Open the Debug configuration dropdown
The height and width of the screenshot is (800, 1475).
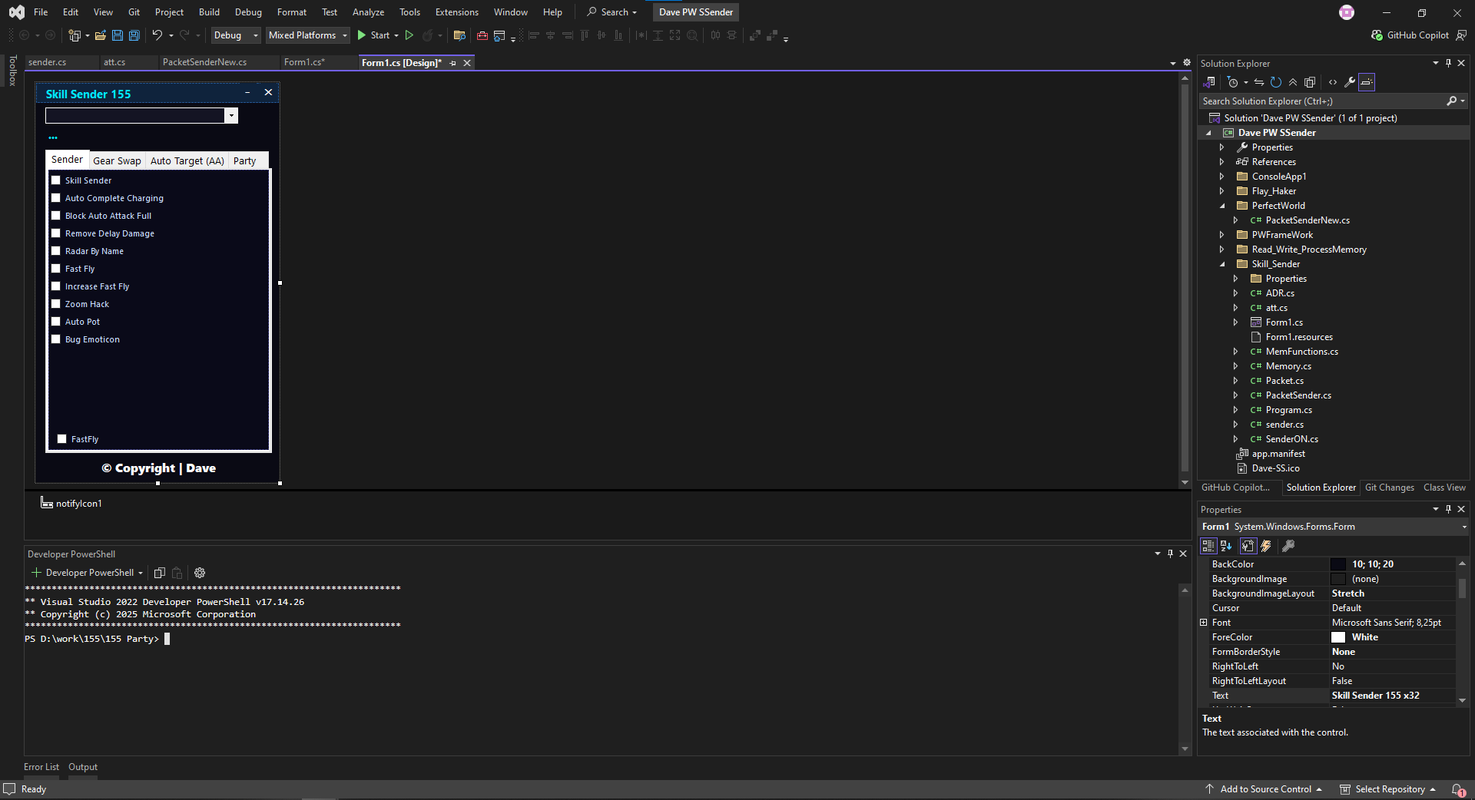pos(236,35)
